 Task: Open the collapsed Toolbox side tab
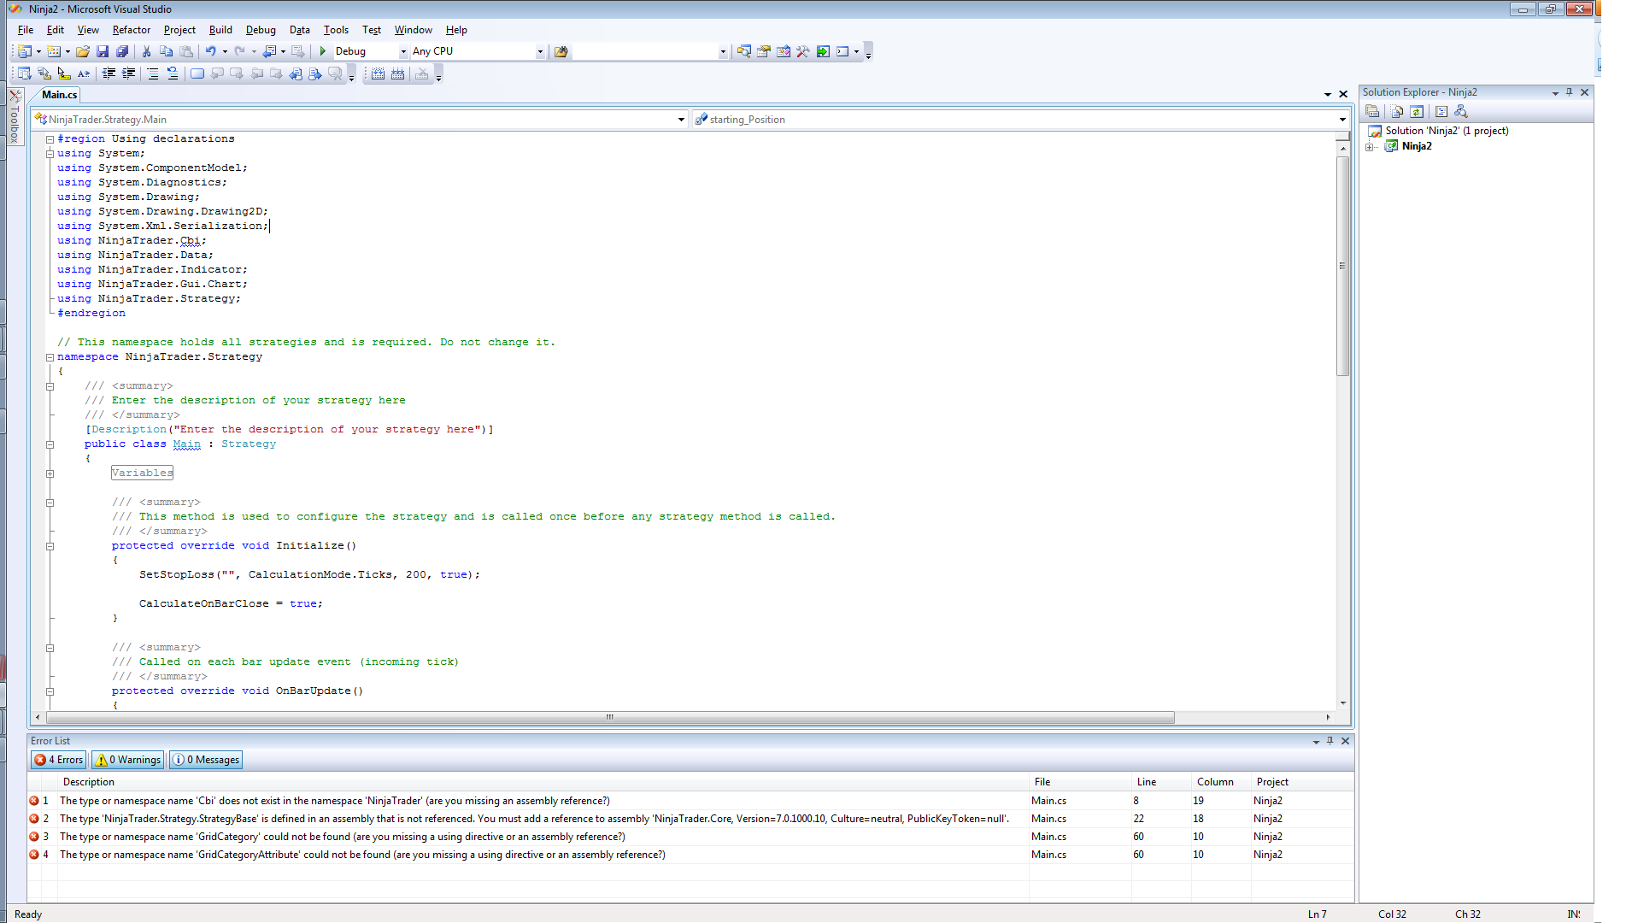coord(15,118)
